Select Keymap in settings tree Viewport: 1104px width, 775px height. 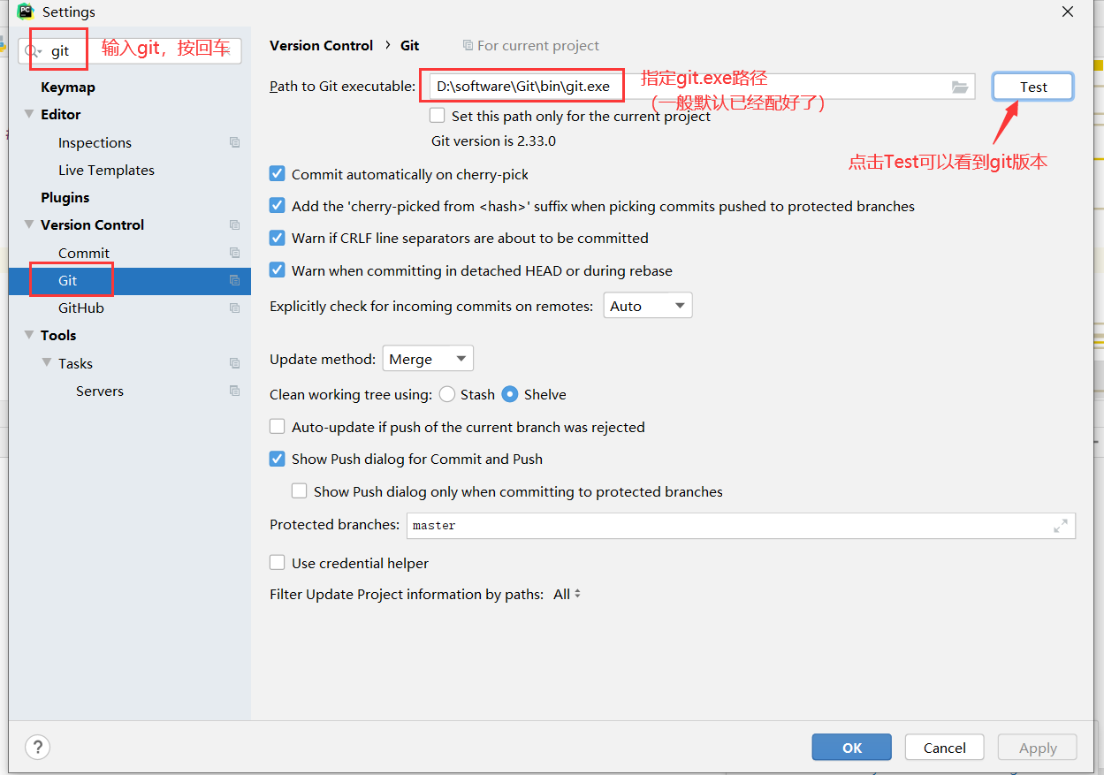click(68, 87)
